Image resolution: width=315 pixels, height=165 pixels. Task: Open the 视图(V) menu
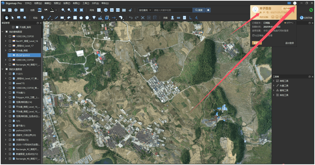(57, 3)
